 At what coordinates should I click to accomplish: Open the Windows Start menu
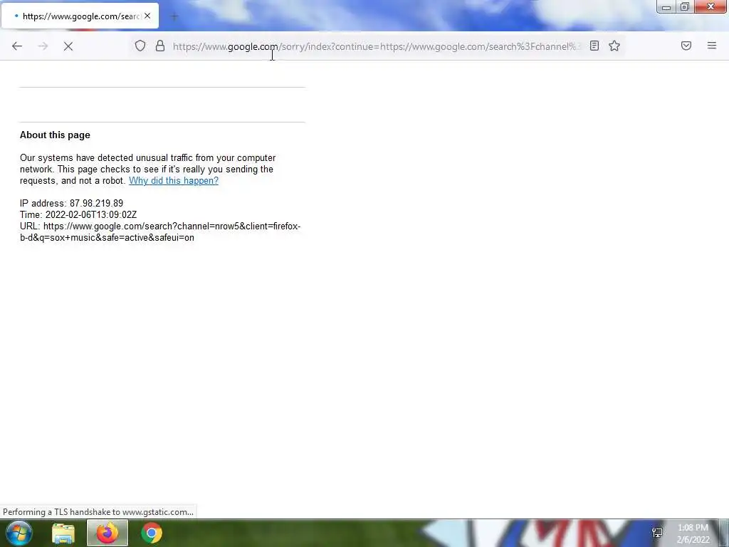[x=19, y=533]
